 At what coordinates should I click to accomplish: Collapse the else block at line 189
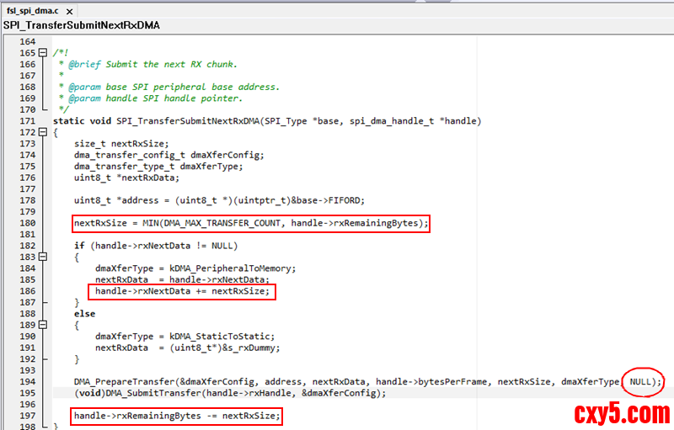(43, 325)
